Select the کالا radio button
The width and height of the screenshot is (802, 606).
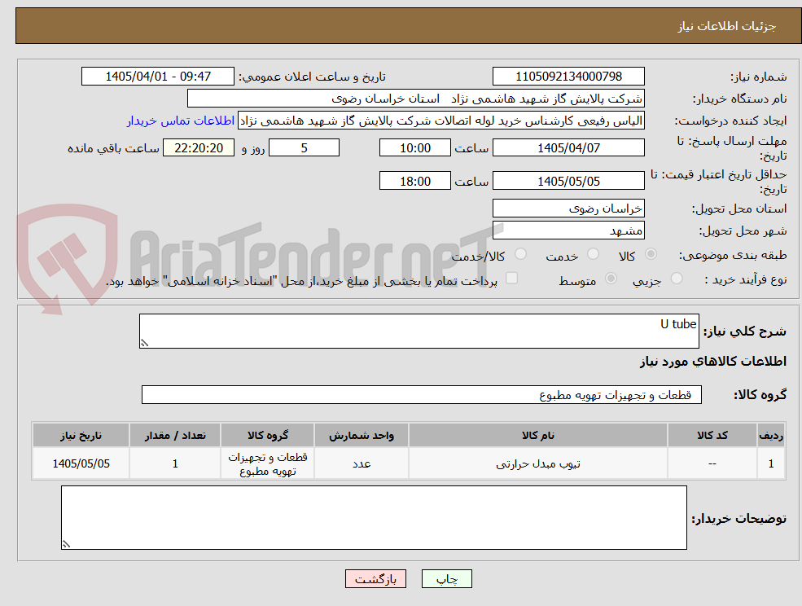[x=651, y=254]
